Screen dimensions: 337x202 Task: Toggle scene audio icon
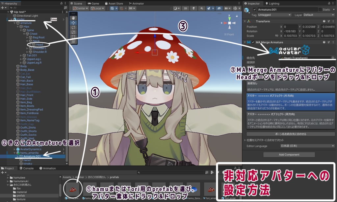[202, 8]
